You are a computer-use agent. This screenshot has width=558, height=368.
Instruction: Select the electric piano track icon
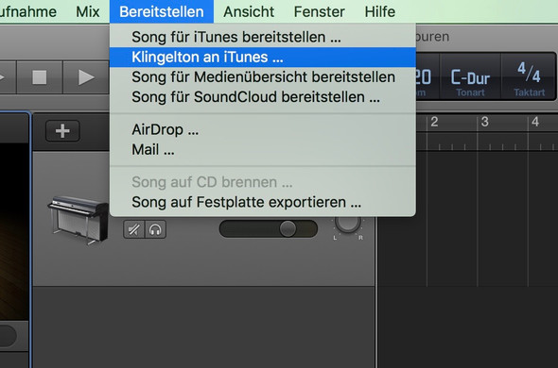[78, 220]
